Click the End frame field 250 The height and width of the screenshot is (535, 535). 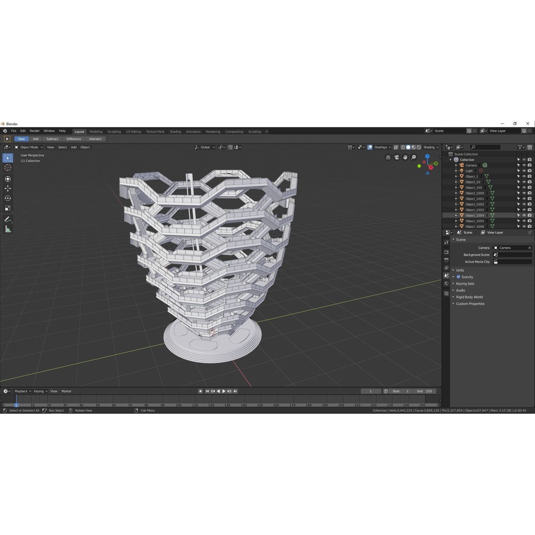point(425,391)
